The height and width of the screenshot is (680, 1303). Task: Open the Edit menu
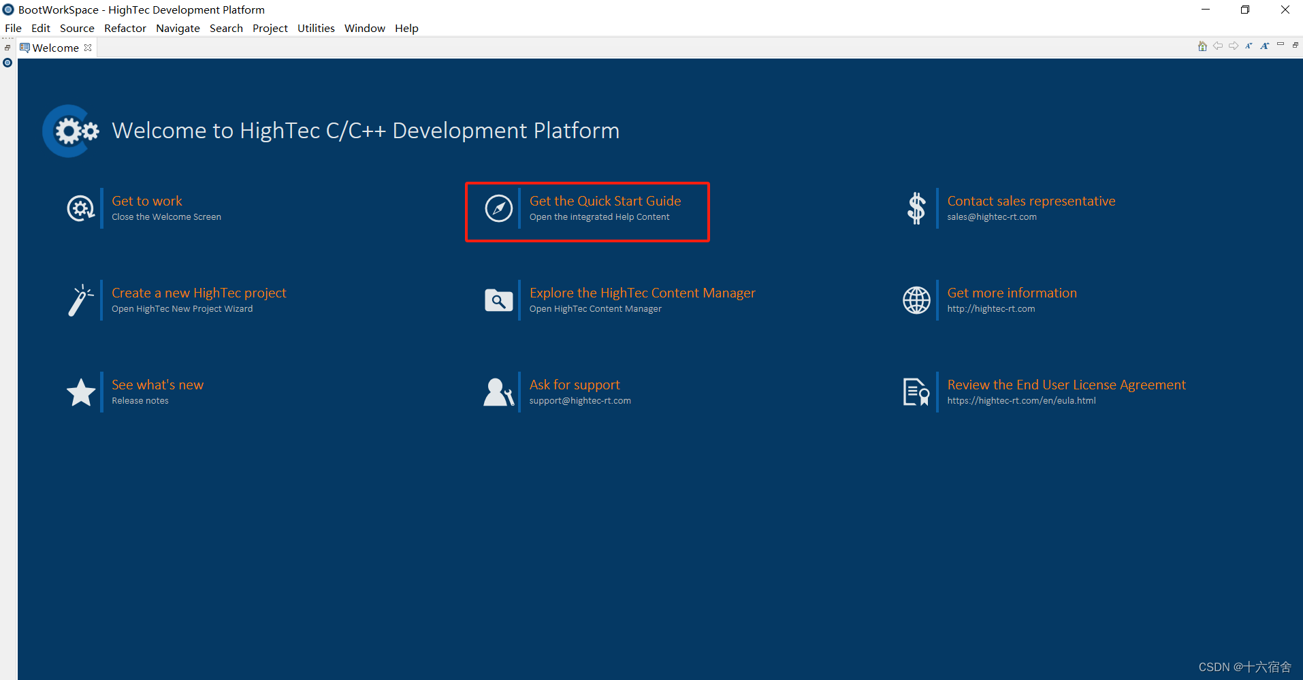click(x=41, y=28)
